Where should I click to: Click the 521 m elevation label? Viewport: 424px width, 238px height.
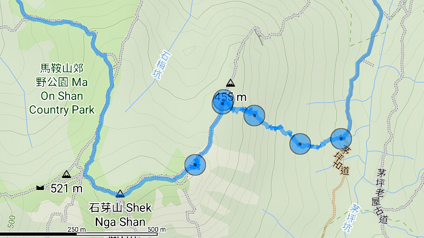click(67, 188)
